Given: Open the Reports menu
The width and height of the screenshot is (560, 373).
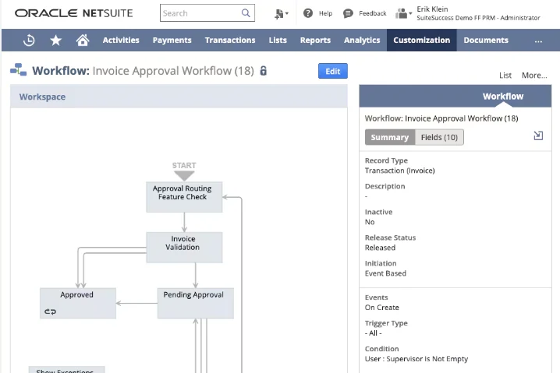Looking at the screenshot, I should [x=315, y=40].
